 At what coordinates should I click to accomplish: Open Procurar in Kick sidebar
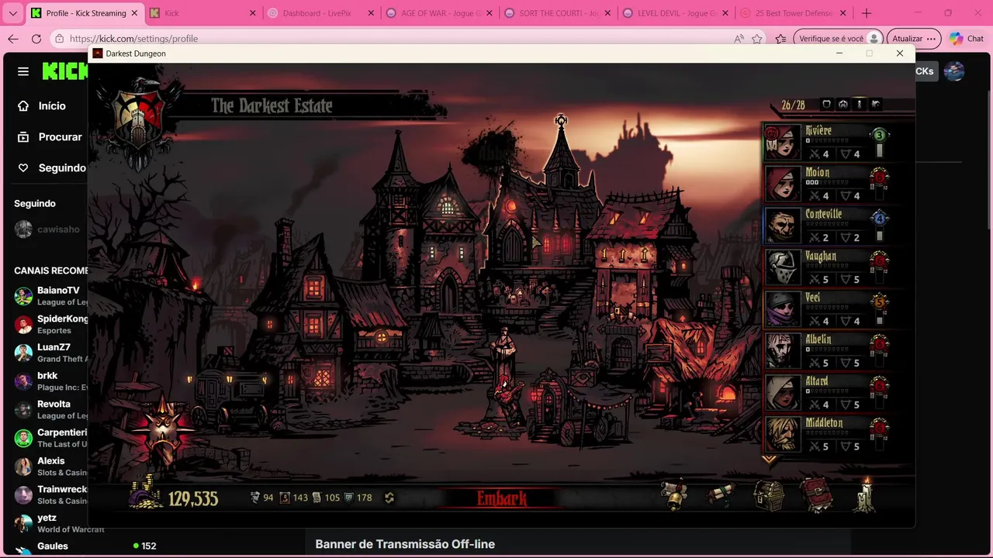(x=50, y=136)
